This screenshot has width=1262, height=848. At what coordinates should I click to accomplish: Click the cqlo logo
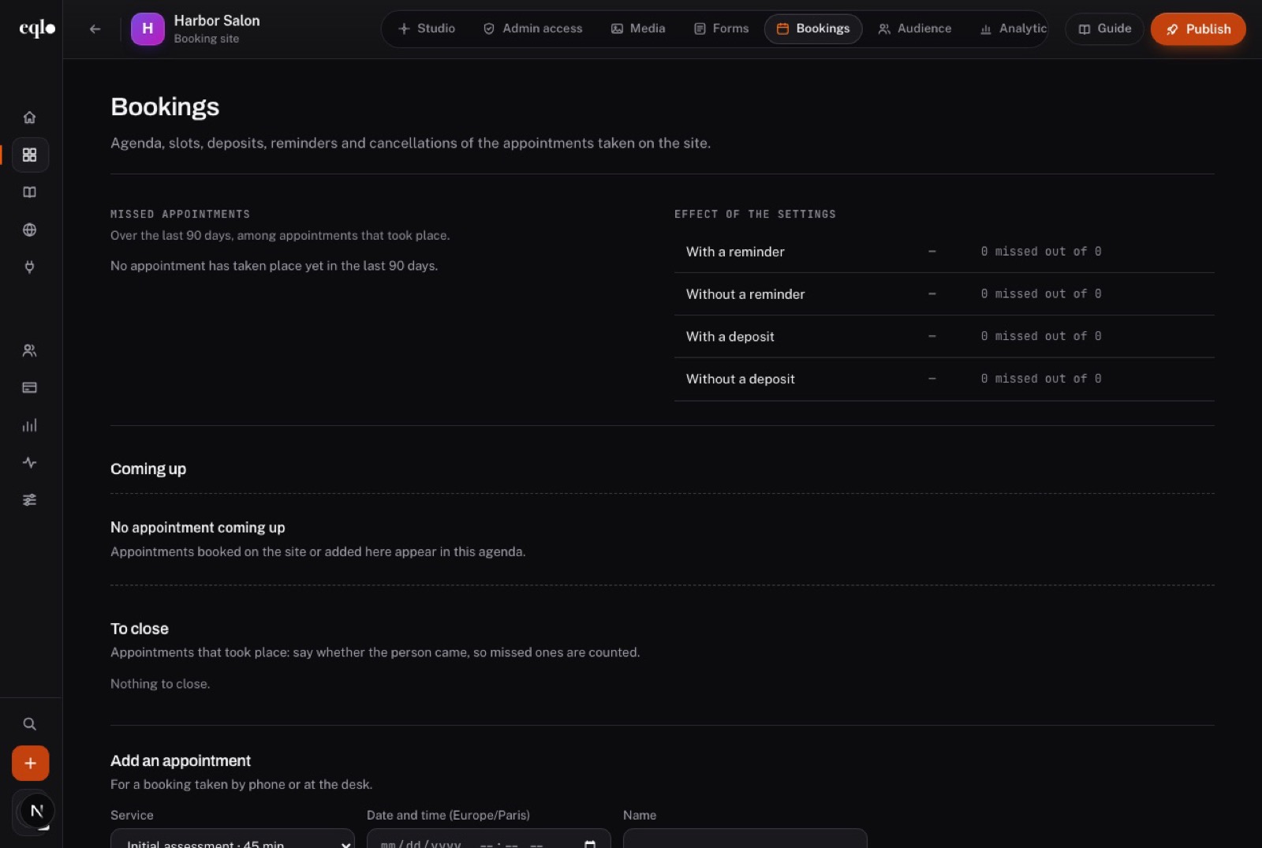tap(37, 29)
